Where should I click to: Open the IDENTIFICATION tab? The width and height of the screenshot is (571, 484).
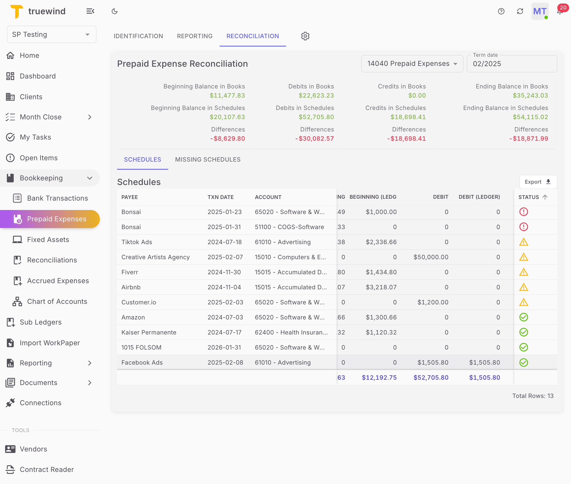pyautogui.click(x=138, y=36)
